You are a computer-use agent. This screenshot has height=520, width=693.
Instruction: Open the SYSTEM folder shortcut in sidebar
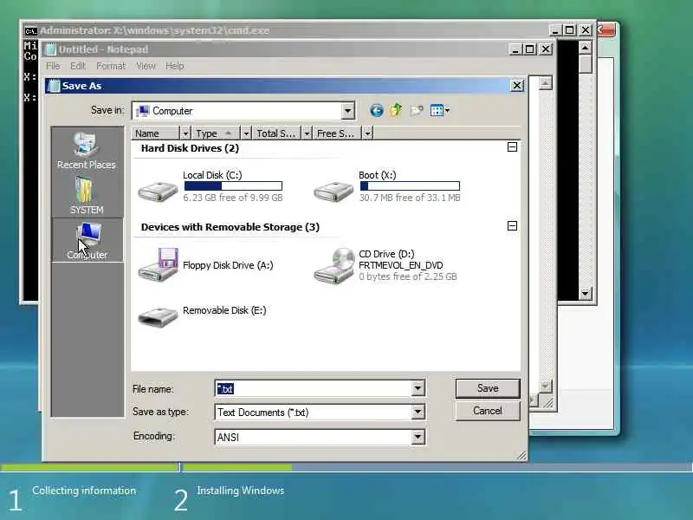[86, 195]
